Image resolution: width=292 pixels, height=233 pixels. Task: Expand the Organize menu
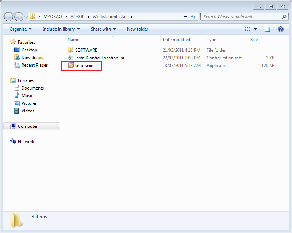pos(20,29)
